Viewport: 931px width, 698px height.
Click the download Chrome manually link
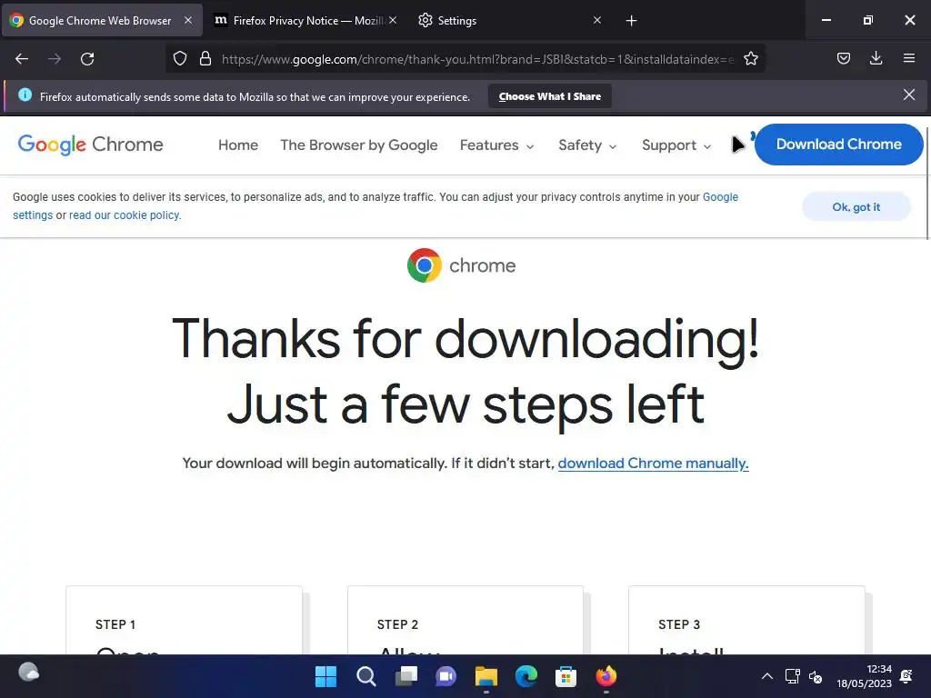[x=653, y=463]
